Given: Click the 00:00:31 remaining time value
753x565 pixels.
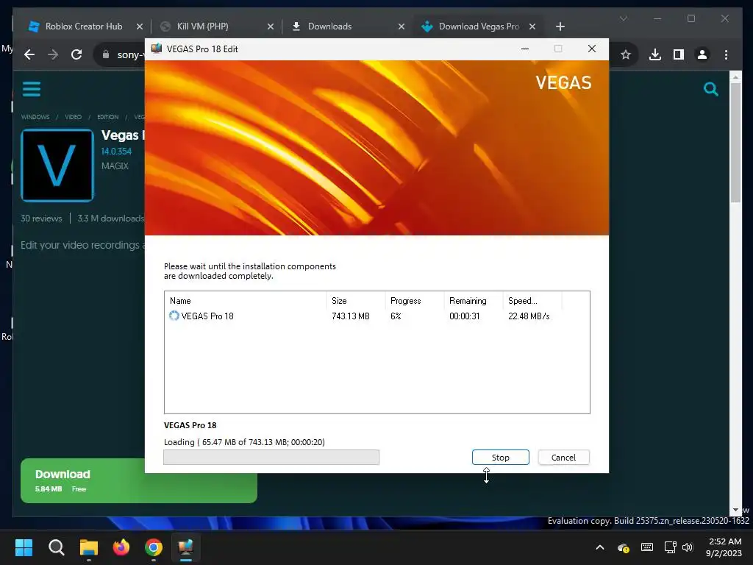Looking at the screenshot, I should coord(465,316).
